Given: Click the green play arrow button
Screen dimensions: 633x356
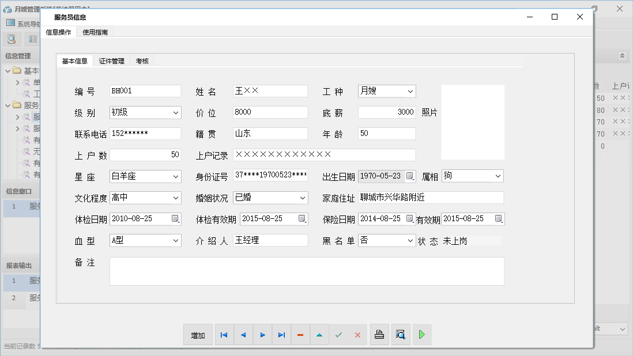Looking at the screenshot, I should (x=422, y=335).
